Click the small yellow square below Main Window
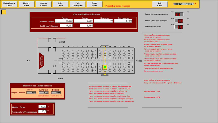 tap(4, 12)
